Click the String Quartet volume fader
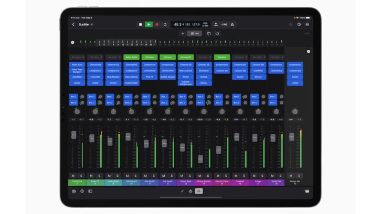 coord(200,159)
